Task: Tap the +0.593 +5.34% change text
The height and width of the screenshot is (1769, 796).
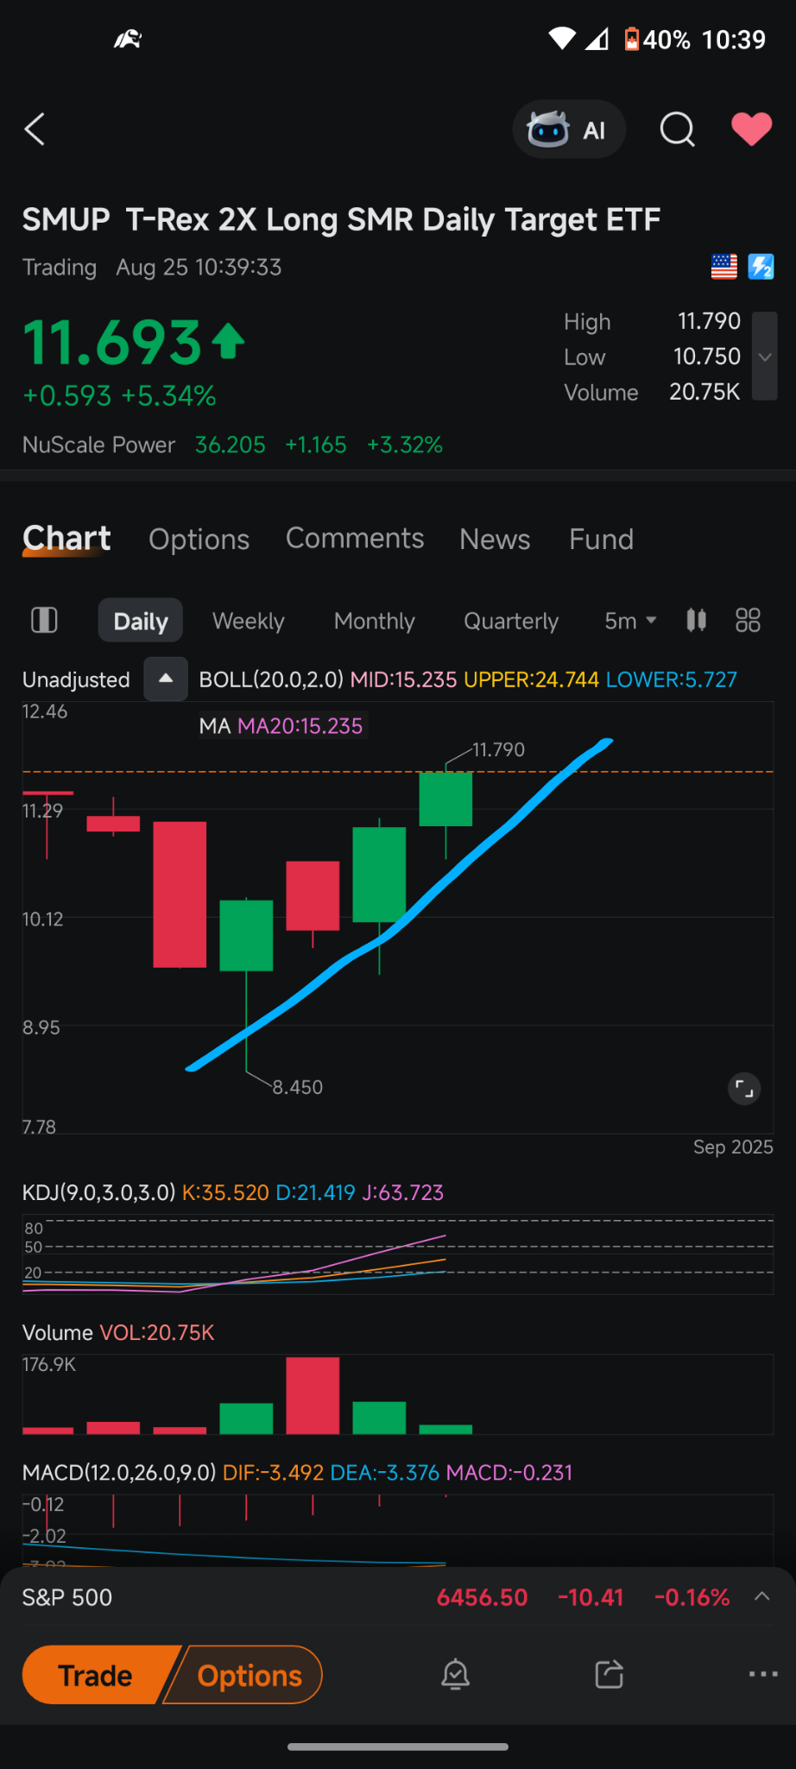Action: coord(119,395)
